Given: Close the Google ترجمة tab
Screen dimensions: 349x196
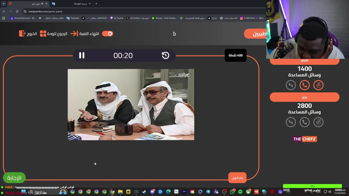Looking at the screenshot, I should pos(90,4).
